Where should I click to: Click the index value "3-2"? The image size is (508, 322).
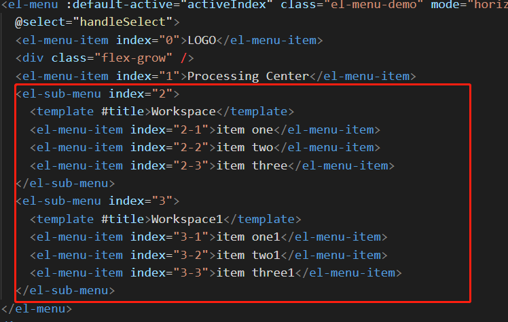tap(191, 255)
